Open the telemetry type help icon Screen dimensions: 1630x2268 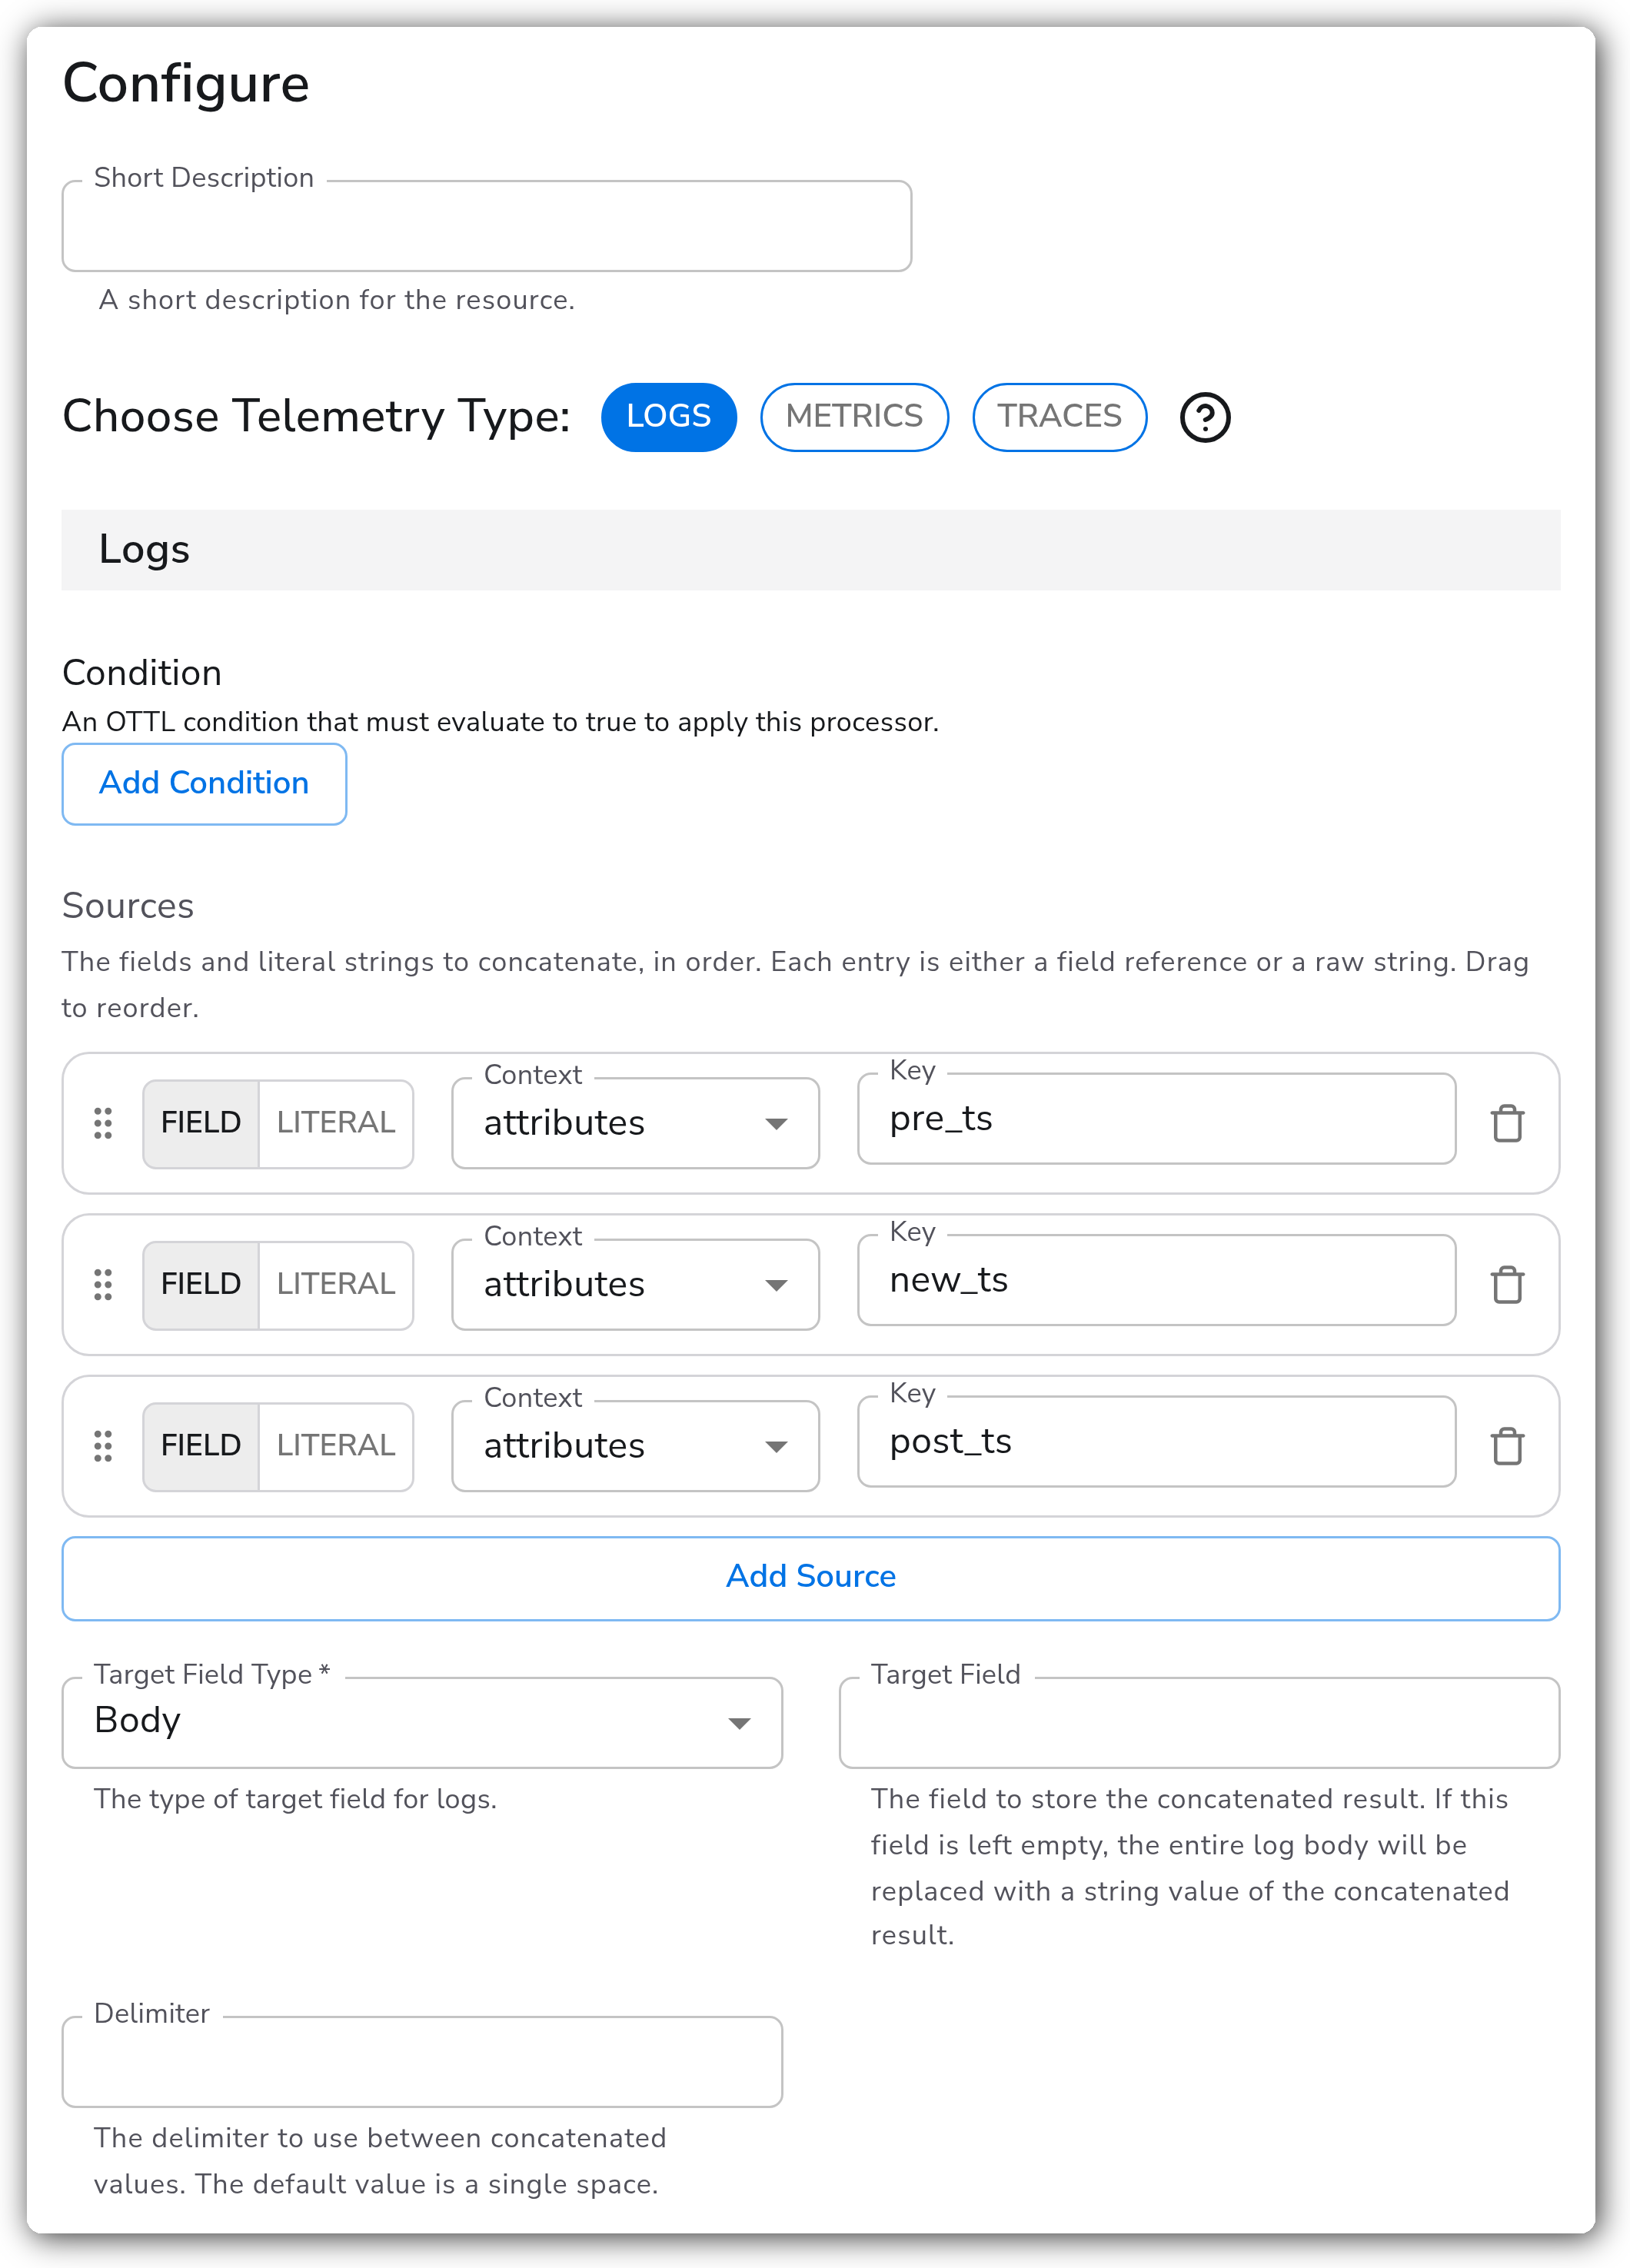(x=1205, y=417)
